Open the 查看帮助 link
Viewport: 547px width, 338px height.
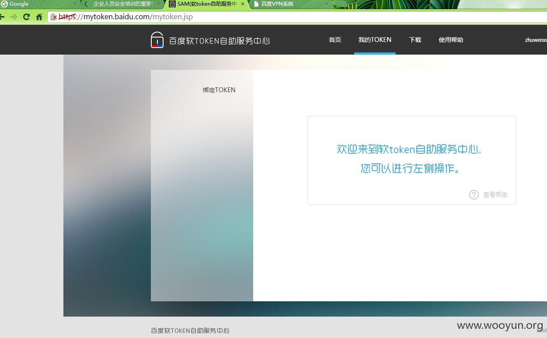495,195
